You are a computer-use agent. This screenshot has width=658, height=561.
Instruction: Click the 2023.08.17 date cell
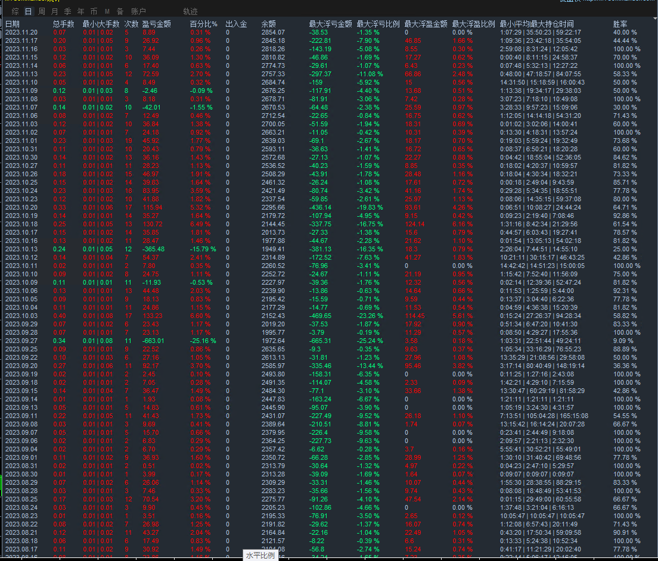coord(21,549)
